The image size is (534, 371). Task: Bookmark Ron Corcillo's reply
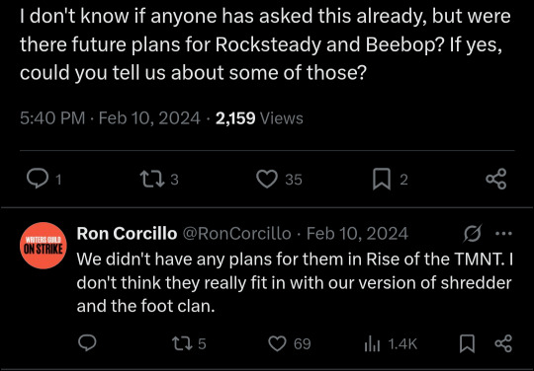click(x=467, y=343)
